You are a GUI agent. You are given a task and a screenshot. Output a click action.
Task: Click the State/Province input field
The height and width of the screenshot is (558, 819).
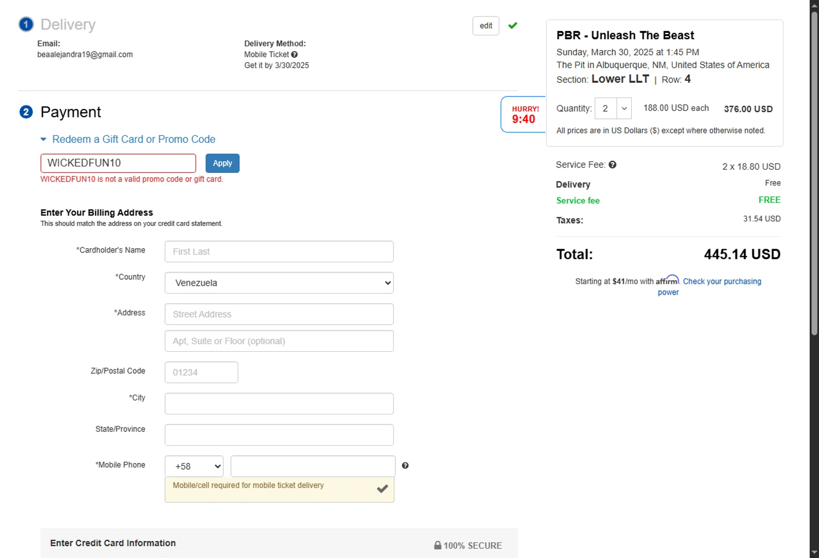(279, 435)
